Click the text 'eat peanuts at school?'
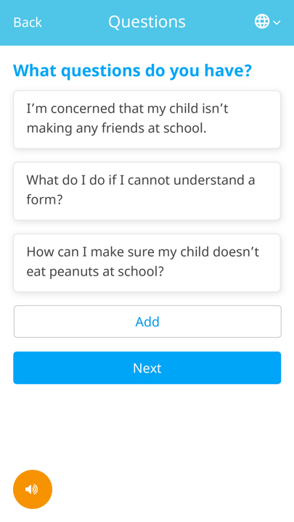294x522 pixels. pyautogui.click(x=95, y=272)
